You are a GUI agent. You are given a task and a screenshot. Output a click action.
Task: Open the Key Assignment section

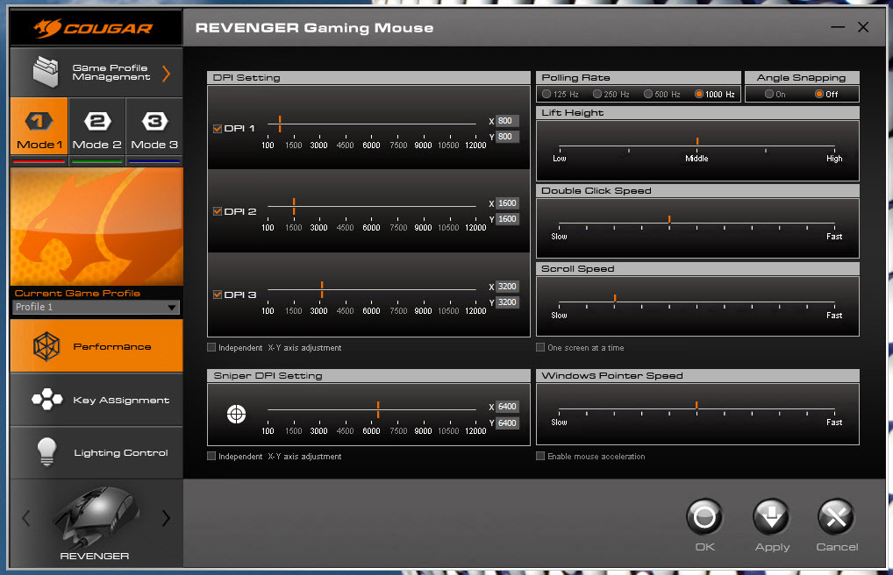96,400
